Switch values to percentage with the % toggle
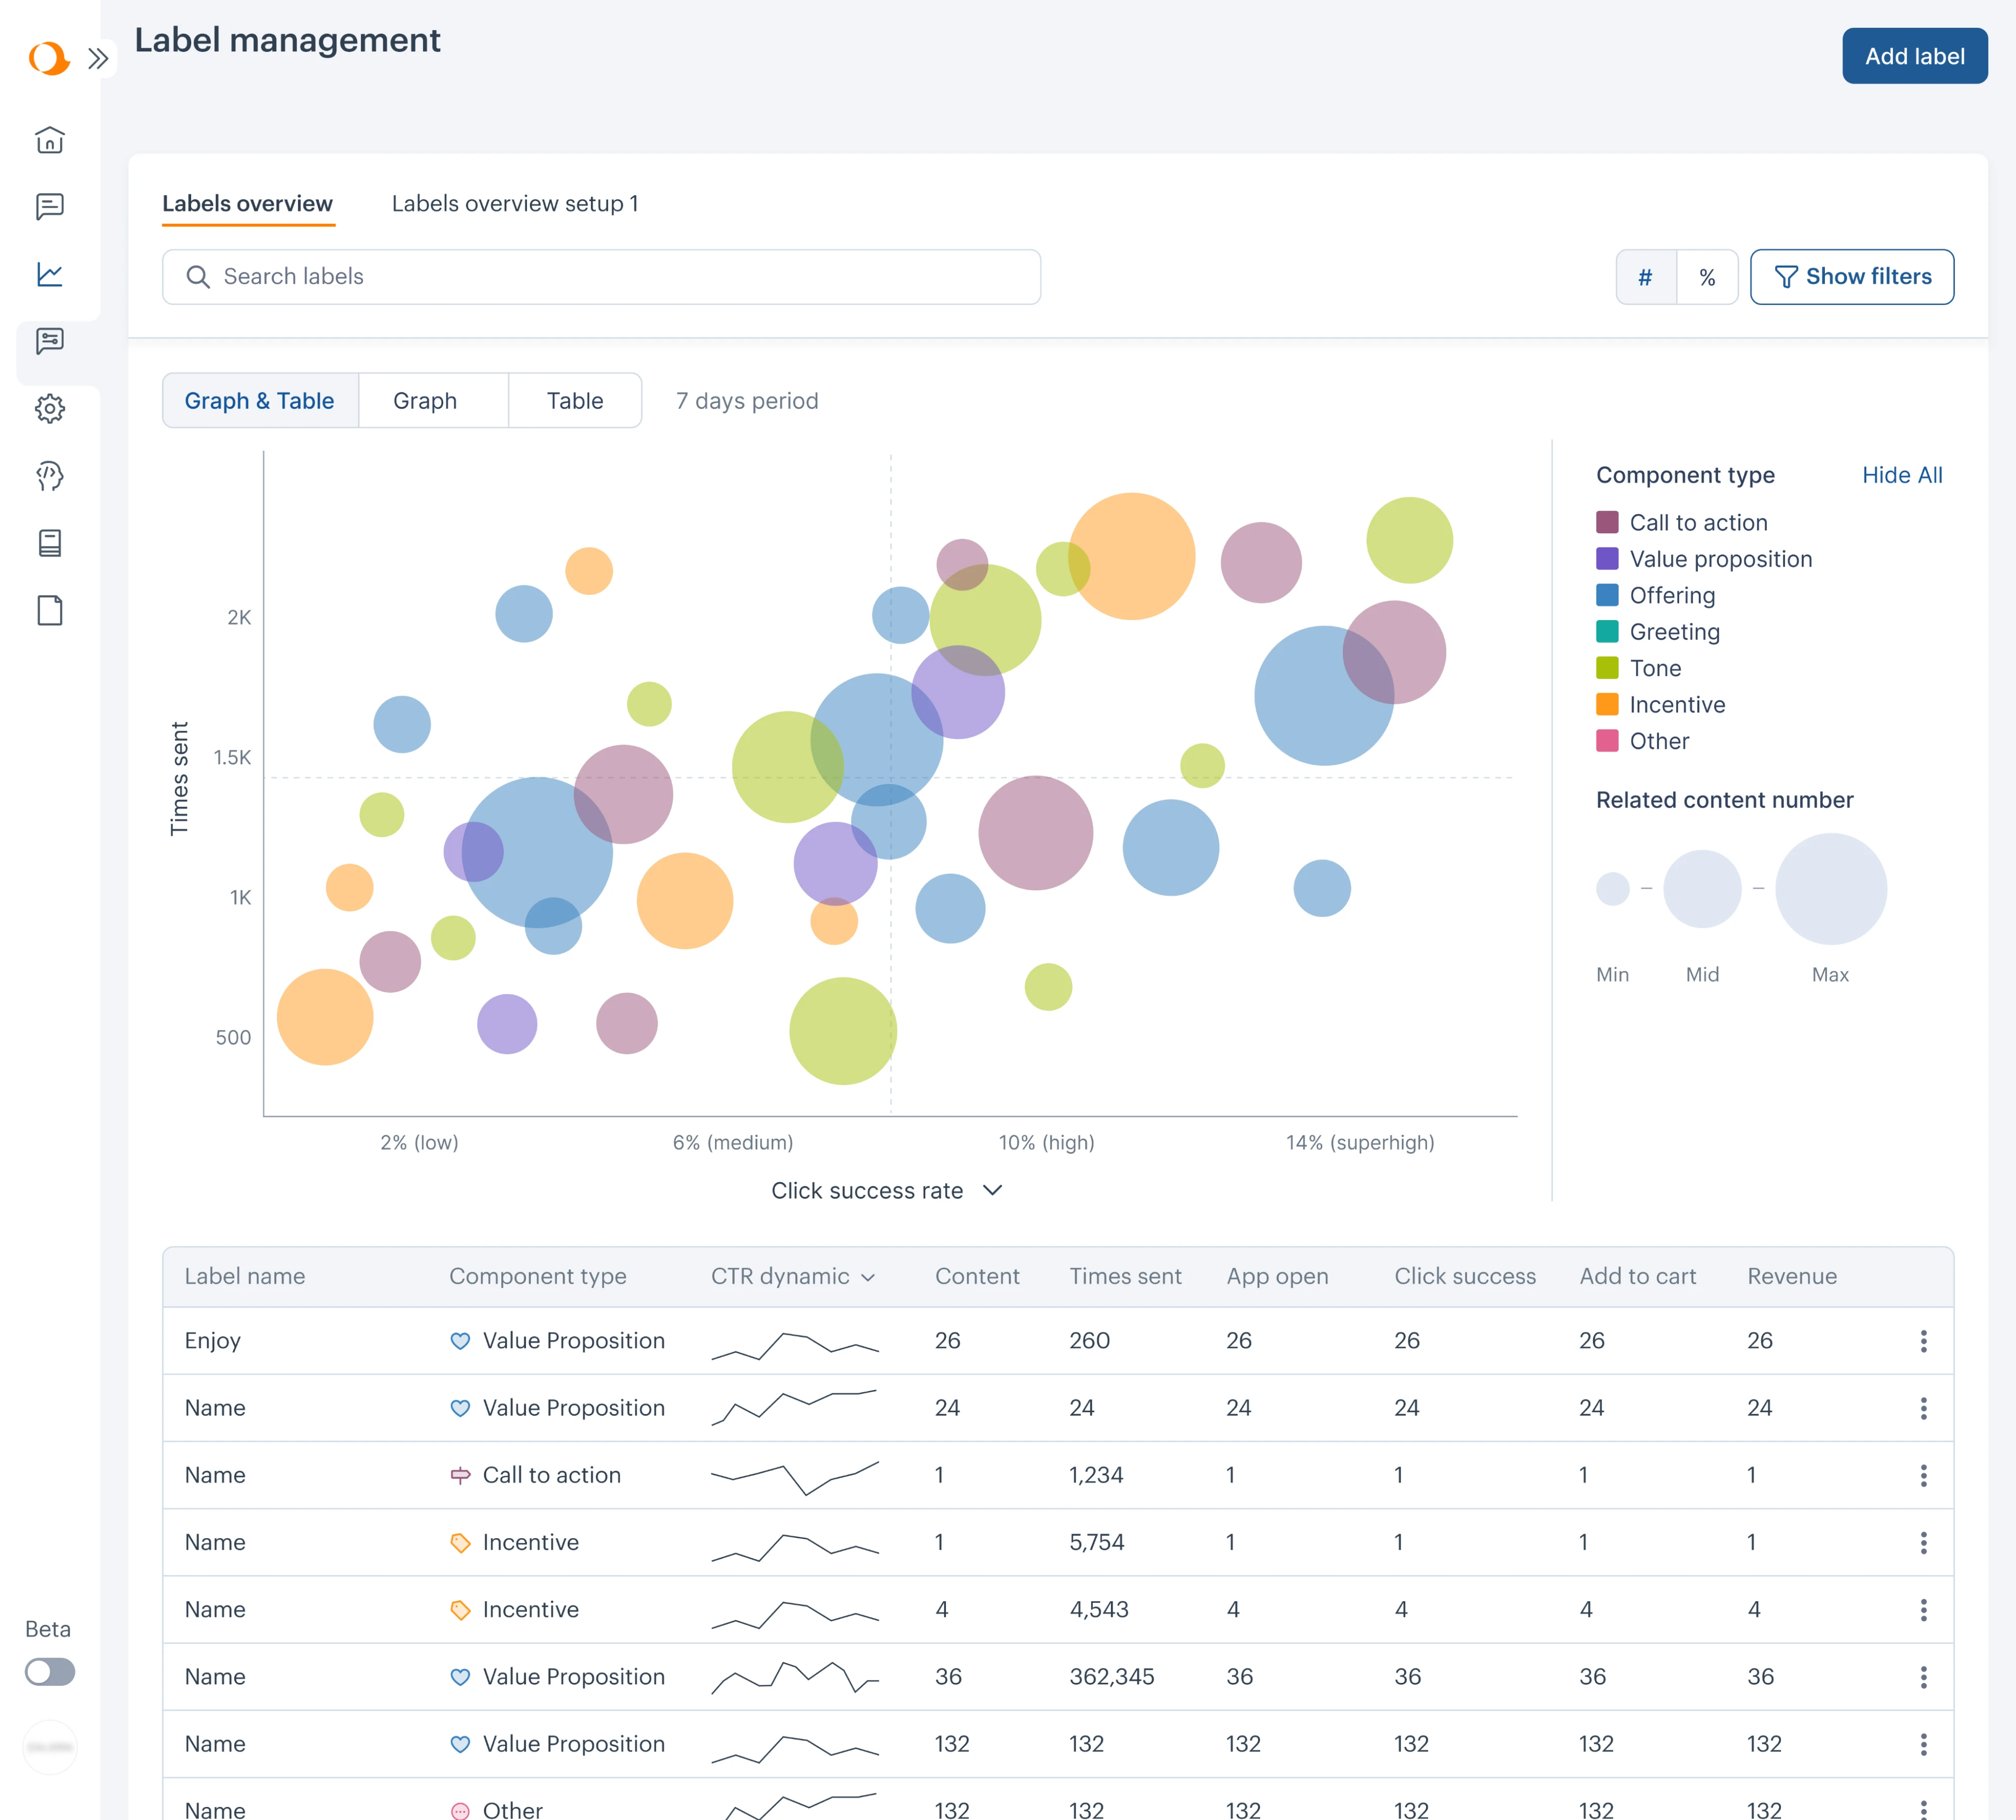The width and height of the screenshot is (2016, 1820). pyautogui.click(x=1708, y=277)
